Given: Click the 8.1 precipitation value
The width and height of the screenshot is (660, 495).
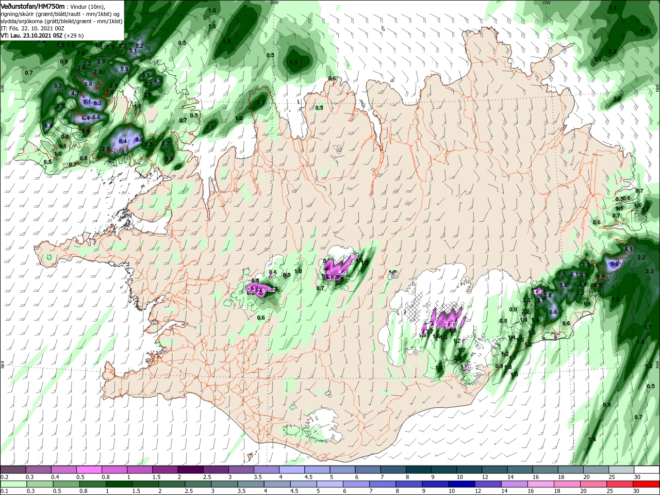Looking at the screenshot, I should coord(87,102).
